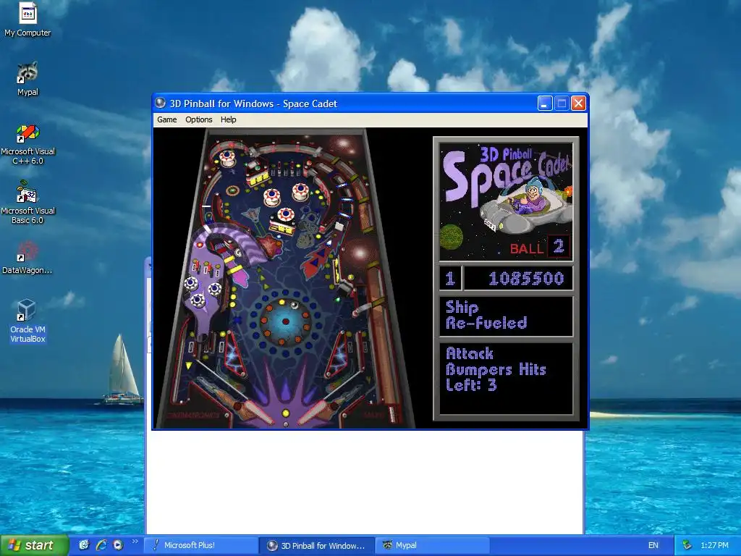Click the BALL 2 counter
Viewport: 741px width, 556px height.
coord(540,247)
